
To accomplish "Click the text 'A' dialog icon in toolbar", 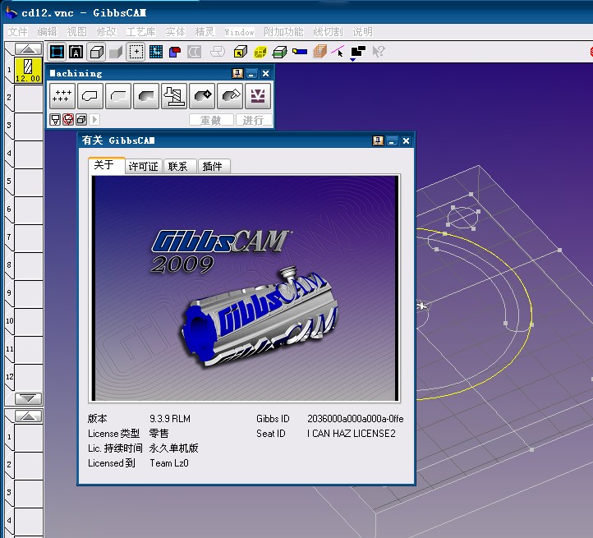I will [x=76, y=52].
